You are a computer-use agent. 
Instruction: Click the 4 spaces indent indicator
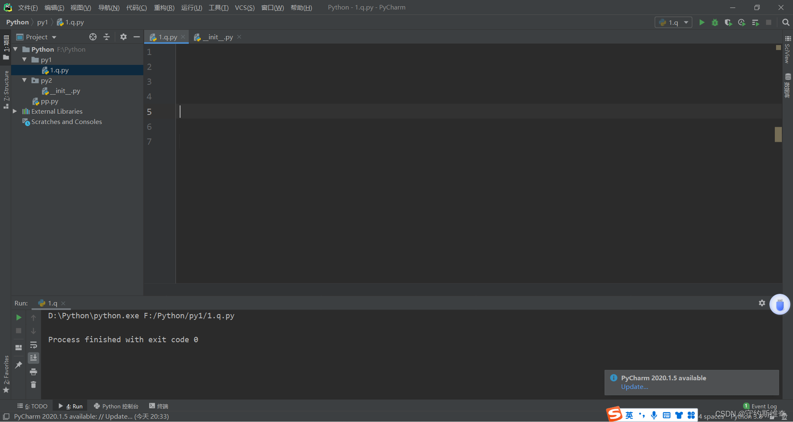[x=711, y=417]
